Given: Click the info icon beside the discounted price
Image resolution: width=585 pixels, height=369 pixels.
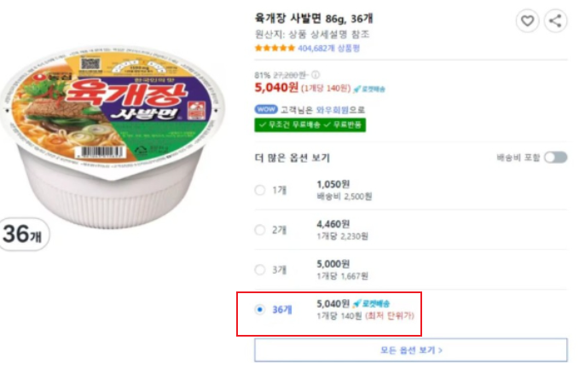Looking at the screenshot, I should tap(316, 75).
